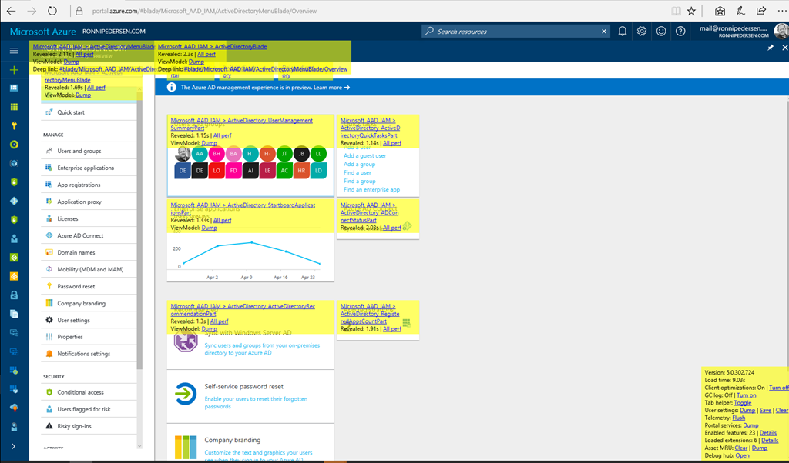Open the portal settings gear
The width and height of the screenshot is (789, 463).
pos(642,31)
